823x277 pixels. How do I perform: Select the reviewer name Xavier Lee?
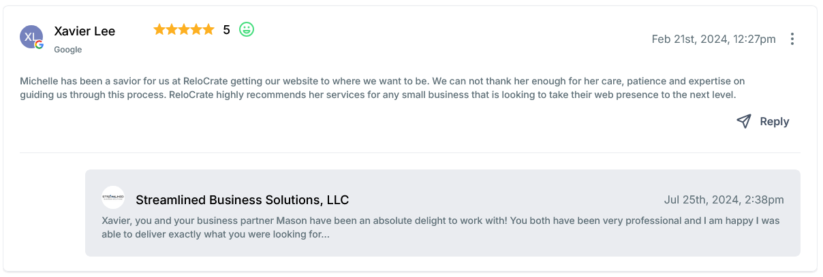pyautogui.click(x=84, y=31)
